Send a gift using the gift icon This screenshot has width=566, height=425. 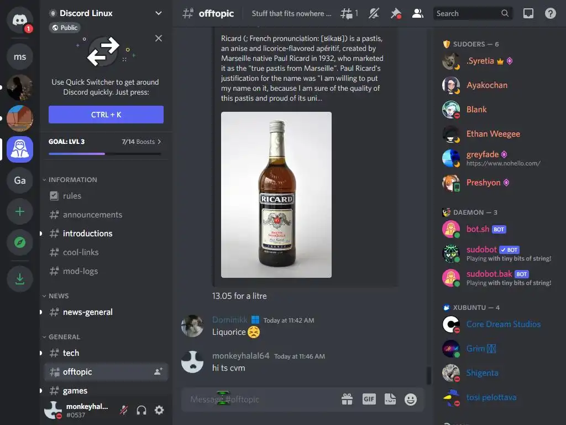[347, 400]
